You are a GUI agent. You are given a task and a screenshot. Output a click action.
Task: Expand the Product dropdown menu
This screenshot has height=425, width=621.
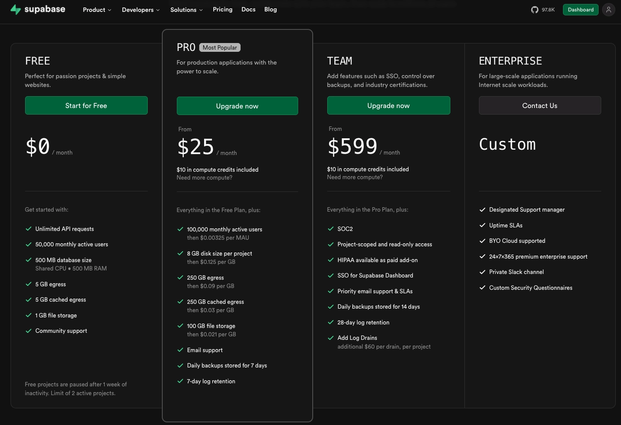click(97, 10)
